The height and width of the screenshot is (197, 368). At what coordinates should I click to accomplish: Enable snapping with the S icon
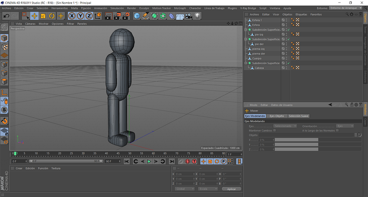pyautogui.click(x=4, y=110)
